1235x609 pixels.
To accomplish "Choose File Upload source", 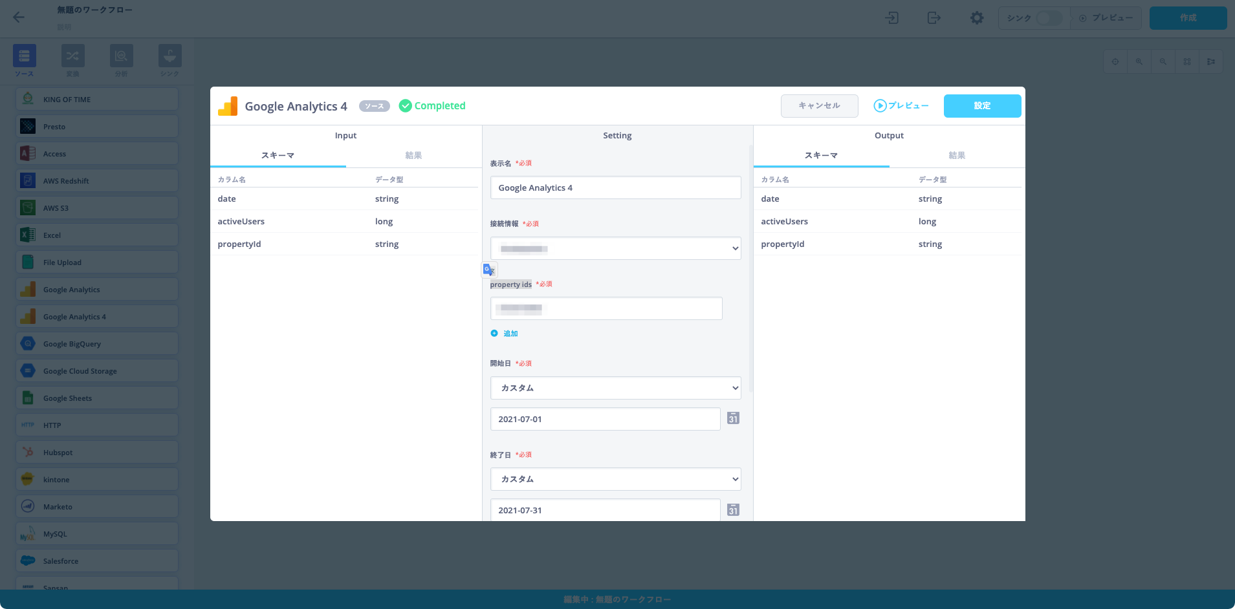I will click(97, 262).
